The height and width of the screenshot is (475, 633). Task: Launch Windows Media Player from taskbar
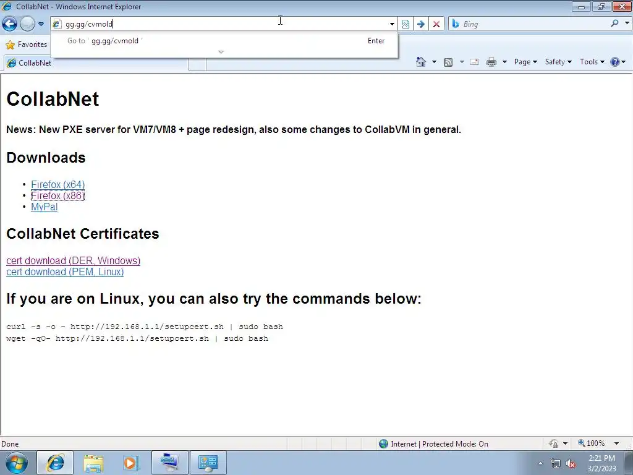coord(131,463)
